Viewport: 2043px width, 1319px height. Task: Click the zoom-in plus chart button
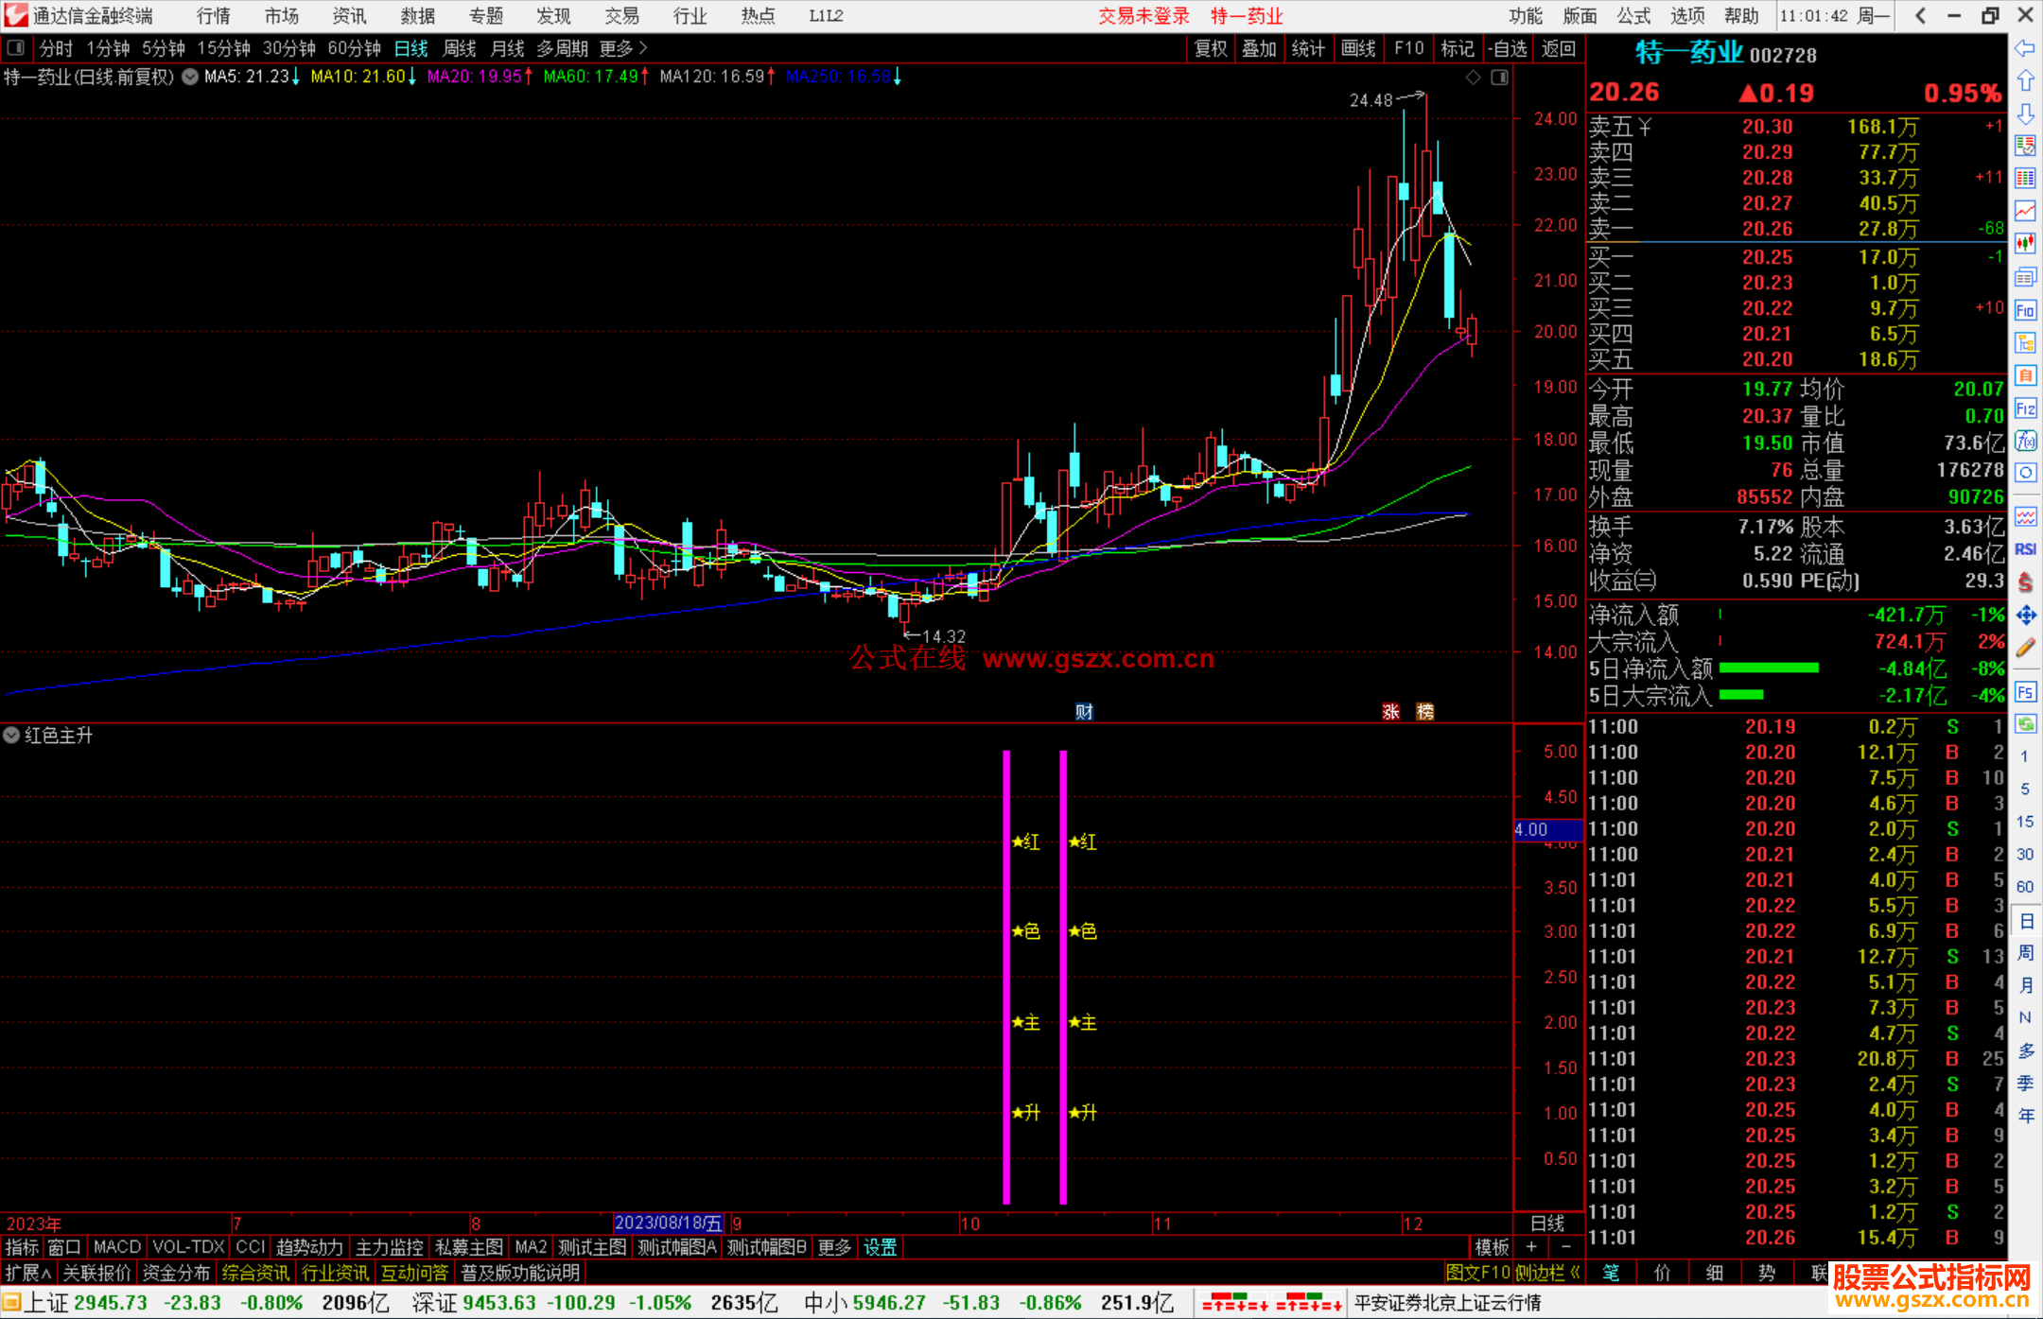[x=1531, y=1247]
